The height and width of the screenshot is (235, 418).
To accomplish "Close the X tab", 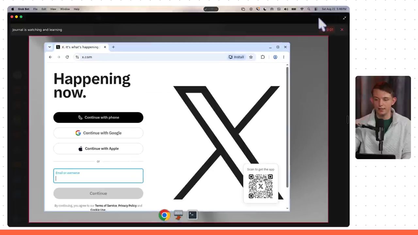I will click(x=105, y=47).
